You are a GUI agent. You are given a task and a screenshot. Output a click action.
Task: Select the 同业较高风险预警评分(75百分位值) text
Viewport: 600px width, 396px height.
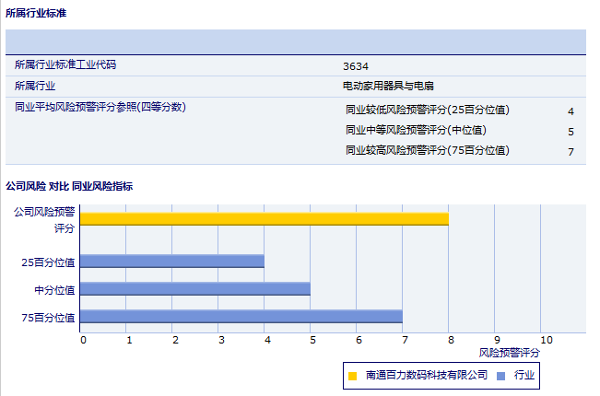(427, 151)
